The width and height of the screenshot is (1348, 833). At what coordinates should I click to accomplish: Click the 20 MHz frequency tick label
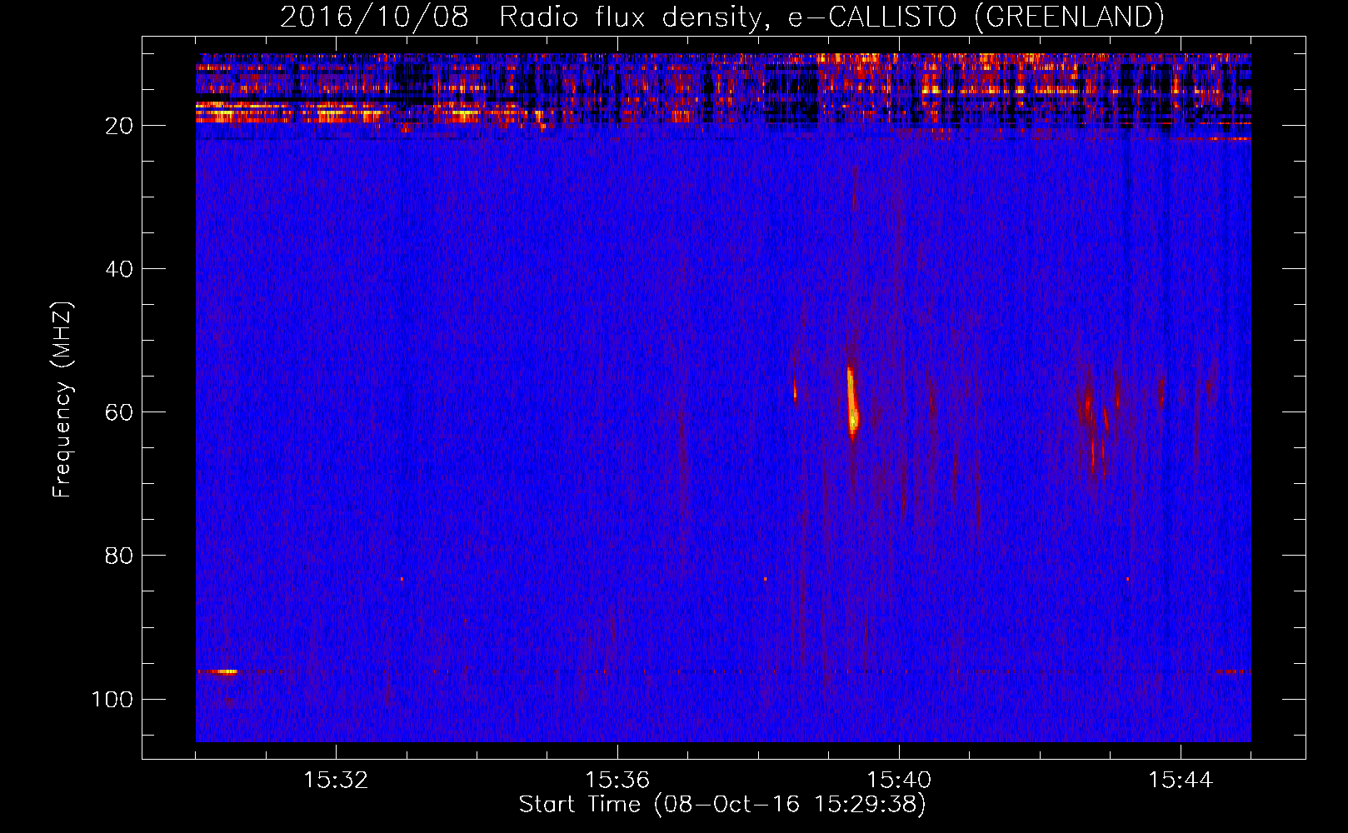tap(119, 126)
